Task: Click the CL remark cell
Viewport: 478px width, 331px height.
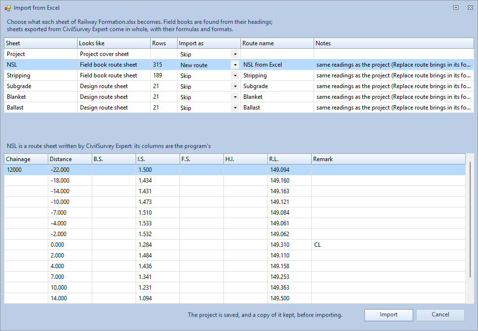Action: [x=388, y=244]
